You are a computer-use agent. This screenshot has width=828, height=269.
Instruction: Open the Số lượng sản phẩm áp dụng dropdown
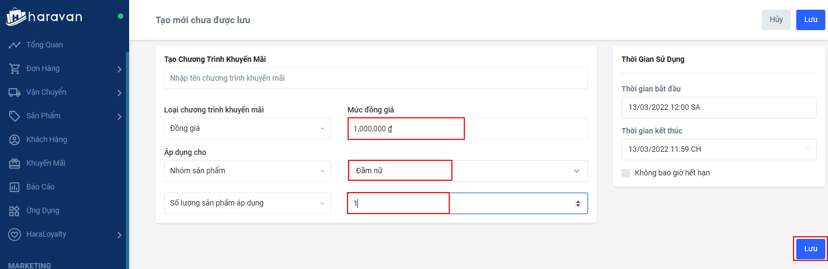(247, 203)
